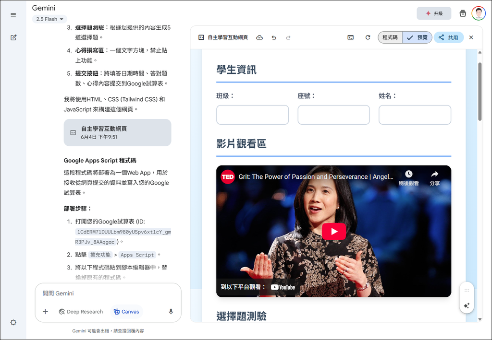Screen dimensions: 492x340
Task: Select the Deep Research option
Action: pyautogui.click(x=81, y=312)
